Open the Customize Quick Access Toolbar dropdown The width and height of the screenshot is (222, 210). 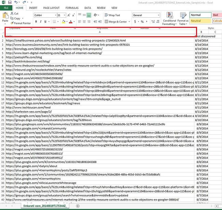coord(31,2)
